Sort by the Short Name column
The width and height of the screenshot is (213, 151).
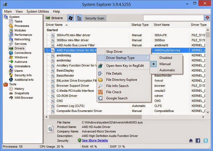pos(171,25)
